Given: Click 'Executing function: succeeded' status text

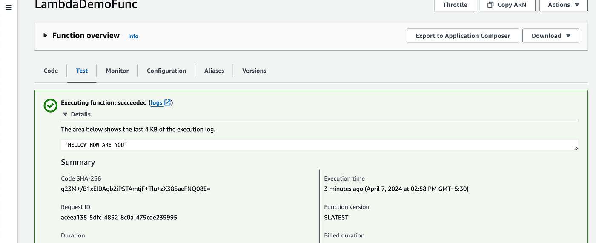Looking at the screenshot, I should pos(104,102).
